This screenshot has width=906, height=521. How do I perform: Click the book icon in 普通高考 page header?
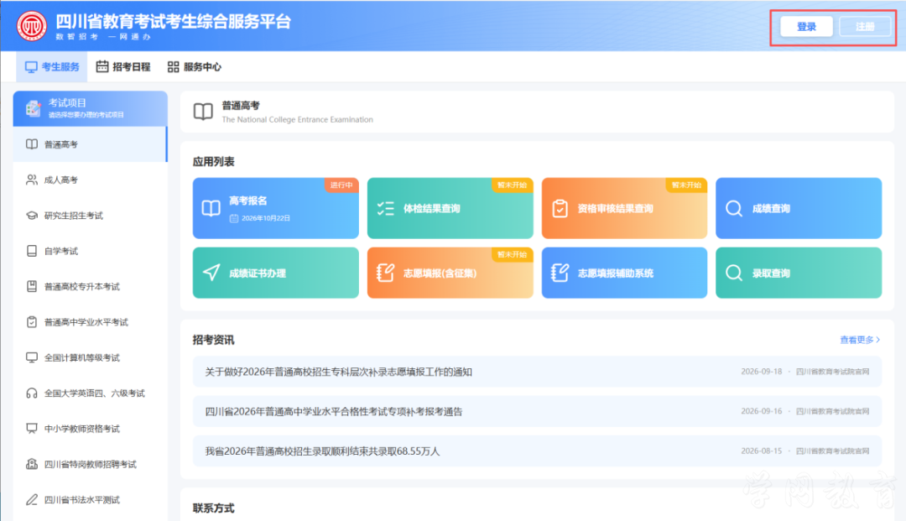(203, 112)
